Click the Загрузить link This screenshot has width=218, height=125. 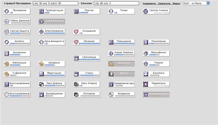coord(164,3)
